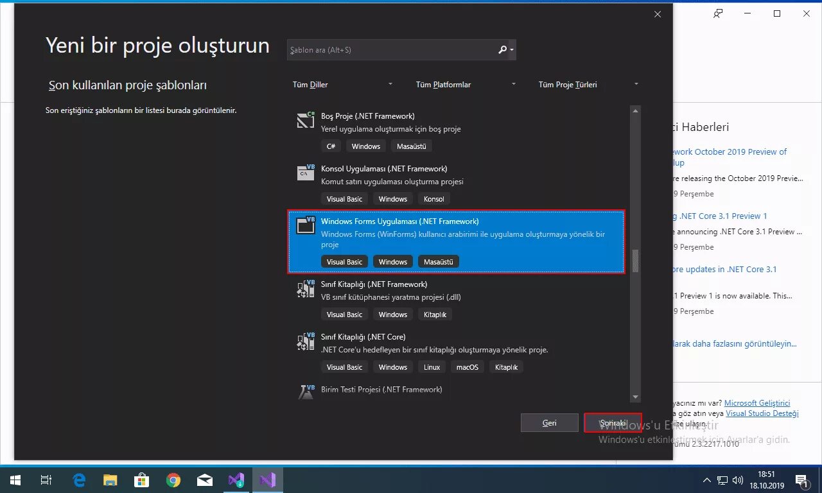Click the Sınıf Kitaplığı (.NET Framework) icon
This screenshot has height=493, width=822.
[306, 288]
